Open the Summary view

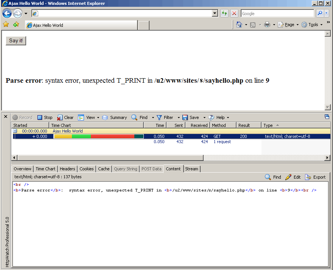pyautogui.click(x=105, y=117)
